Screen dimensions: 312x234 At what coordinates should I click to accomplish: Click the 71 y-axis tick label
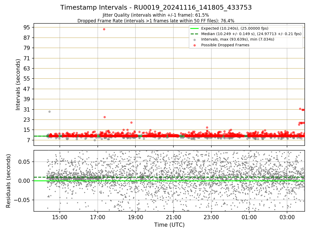click(27, 58)
